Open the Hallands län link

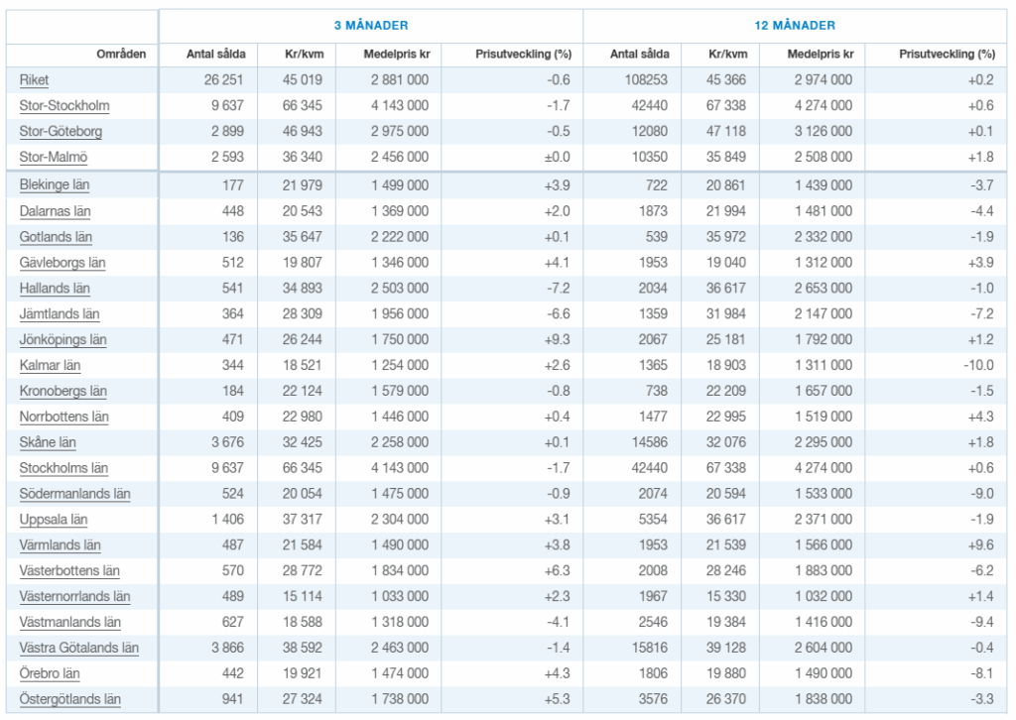pyautogui.click(x=55, y=289)
